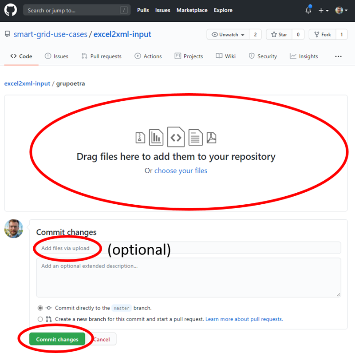Click the repository book icon beside the title
Viewport: 355px width, 353px height.
(8, 34)
